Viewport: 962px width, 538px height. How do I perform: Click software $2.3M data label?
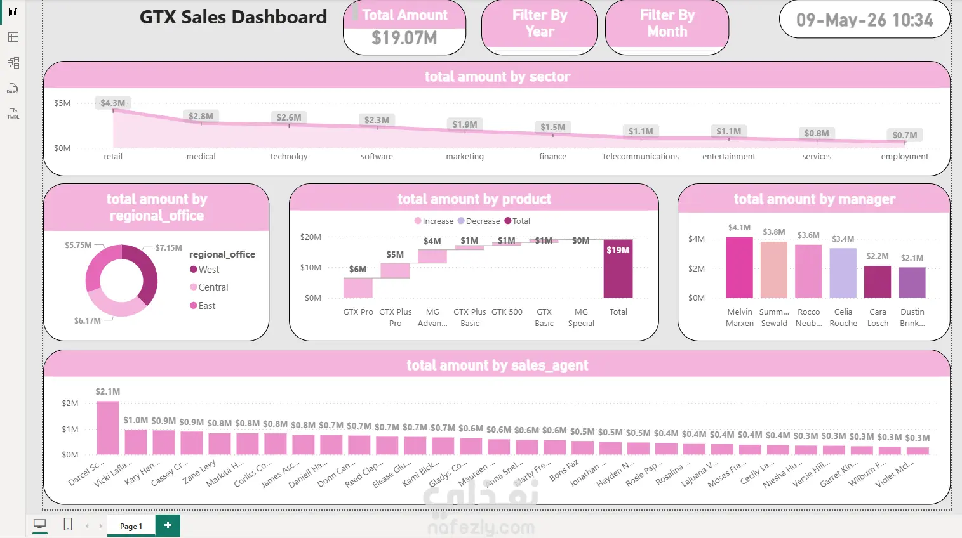coord(377,120)
